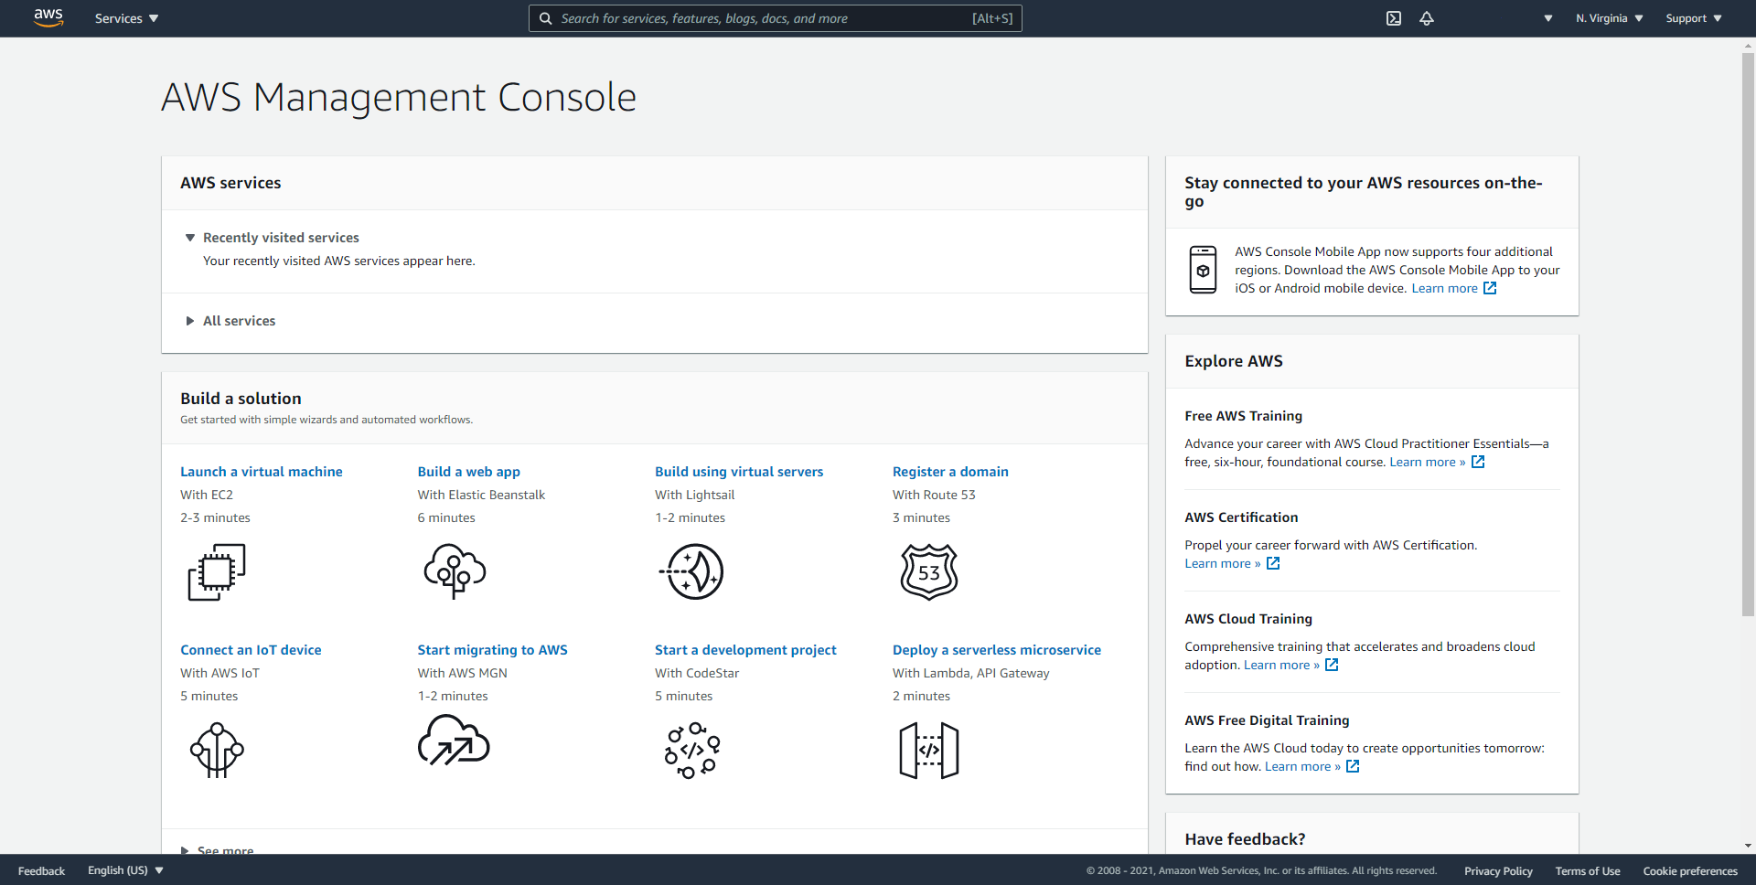Click the serverless microservice code icon

coord(929,751)
